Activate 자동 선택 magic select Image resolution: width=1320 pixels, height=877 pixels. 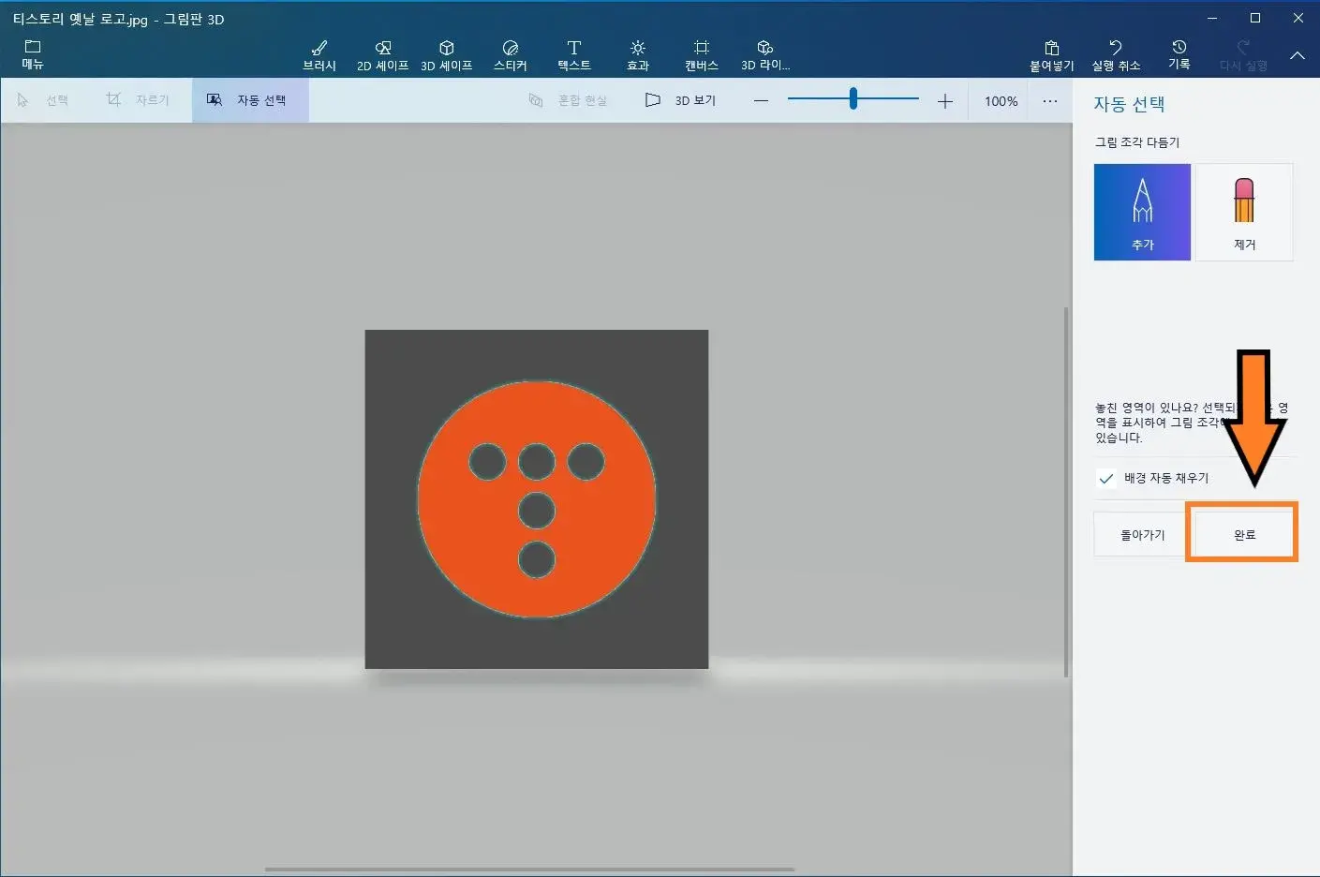[x=250, y=100]
